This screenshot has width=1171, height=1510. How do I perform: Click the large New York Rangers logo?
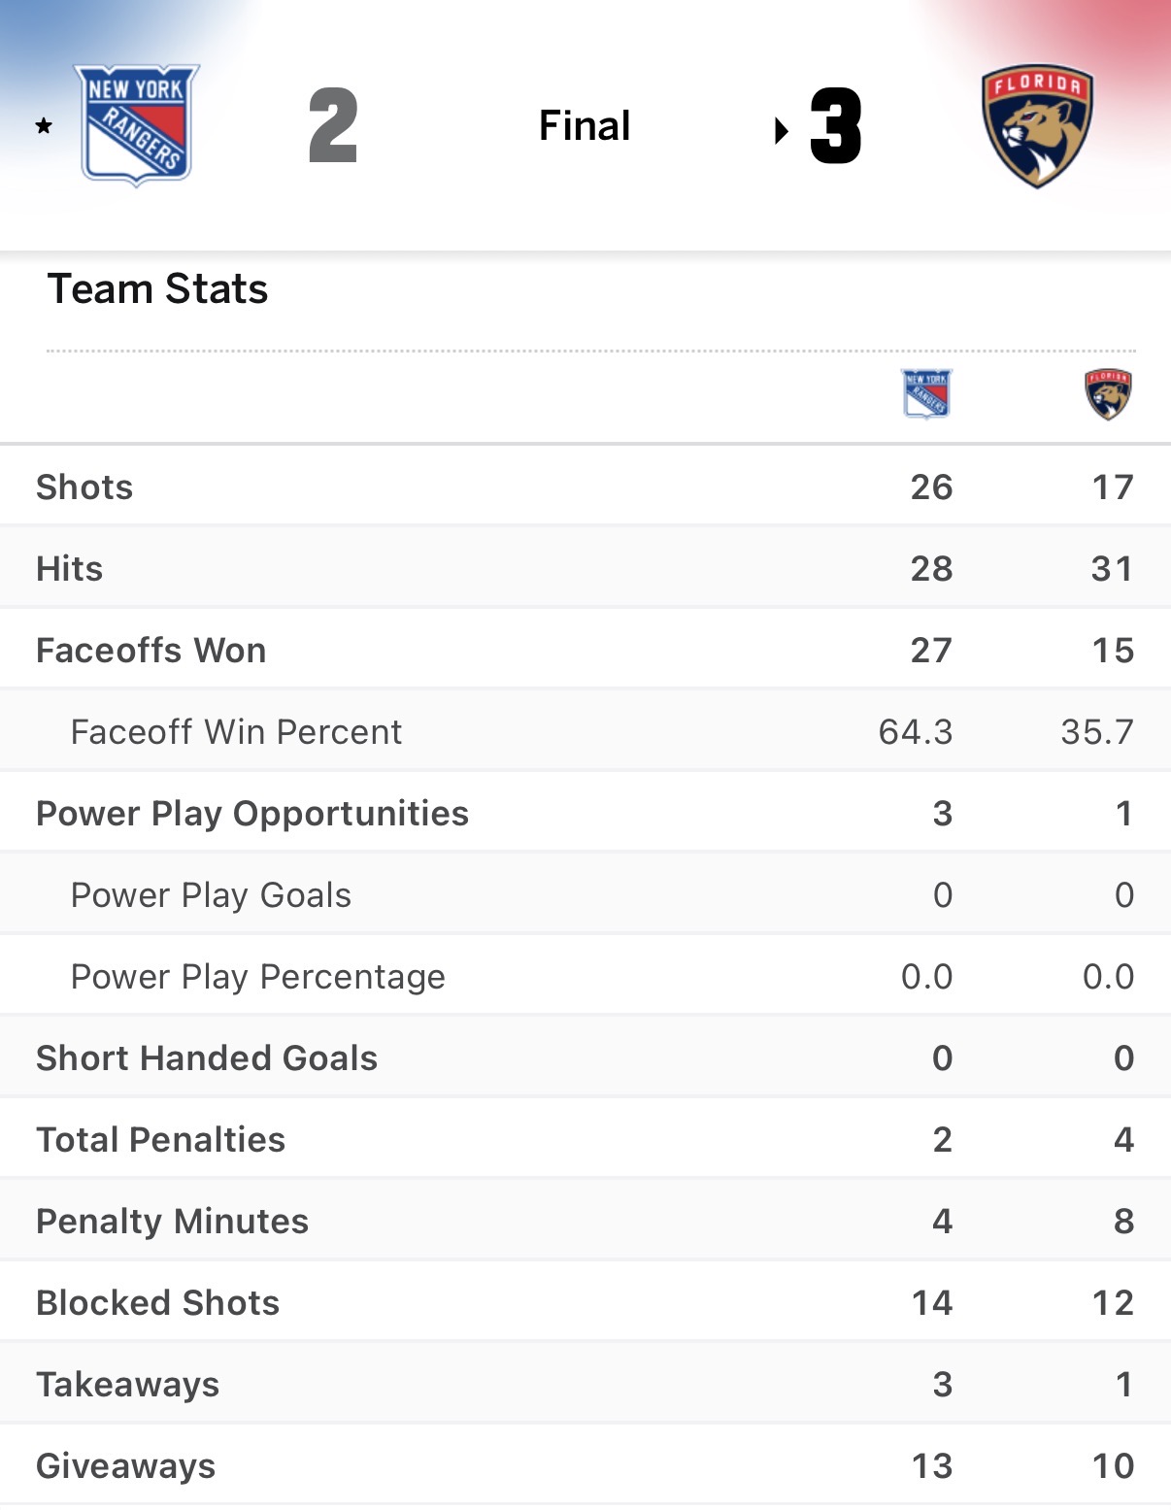click(137, 124)
